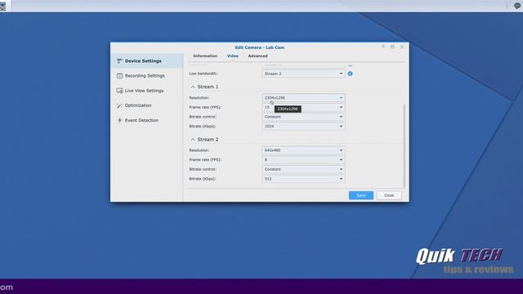Click the Optimization wrench icon

[x=119, y=105]
